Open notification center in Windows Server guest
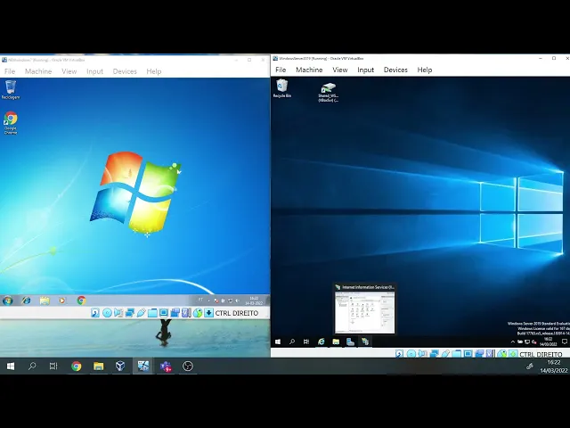570x428 pixels. pyautogui.click(x=564, y=342)
